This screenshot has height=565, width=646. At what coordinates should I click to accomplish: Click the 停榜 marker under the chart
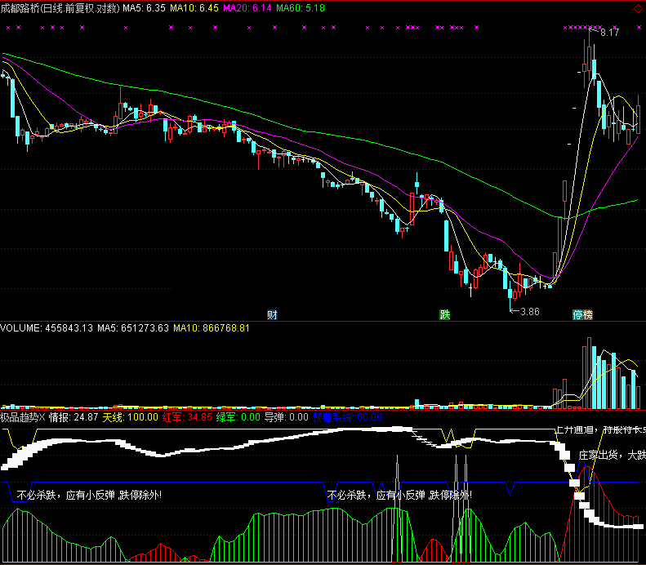(x=582, y=314)
